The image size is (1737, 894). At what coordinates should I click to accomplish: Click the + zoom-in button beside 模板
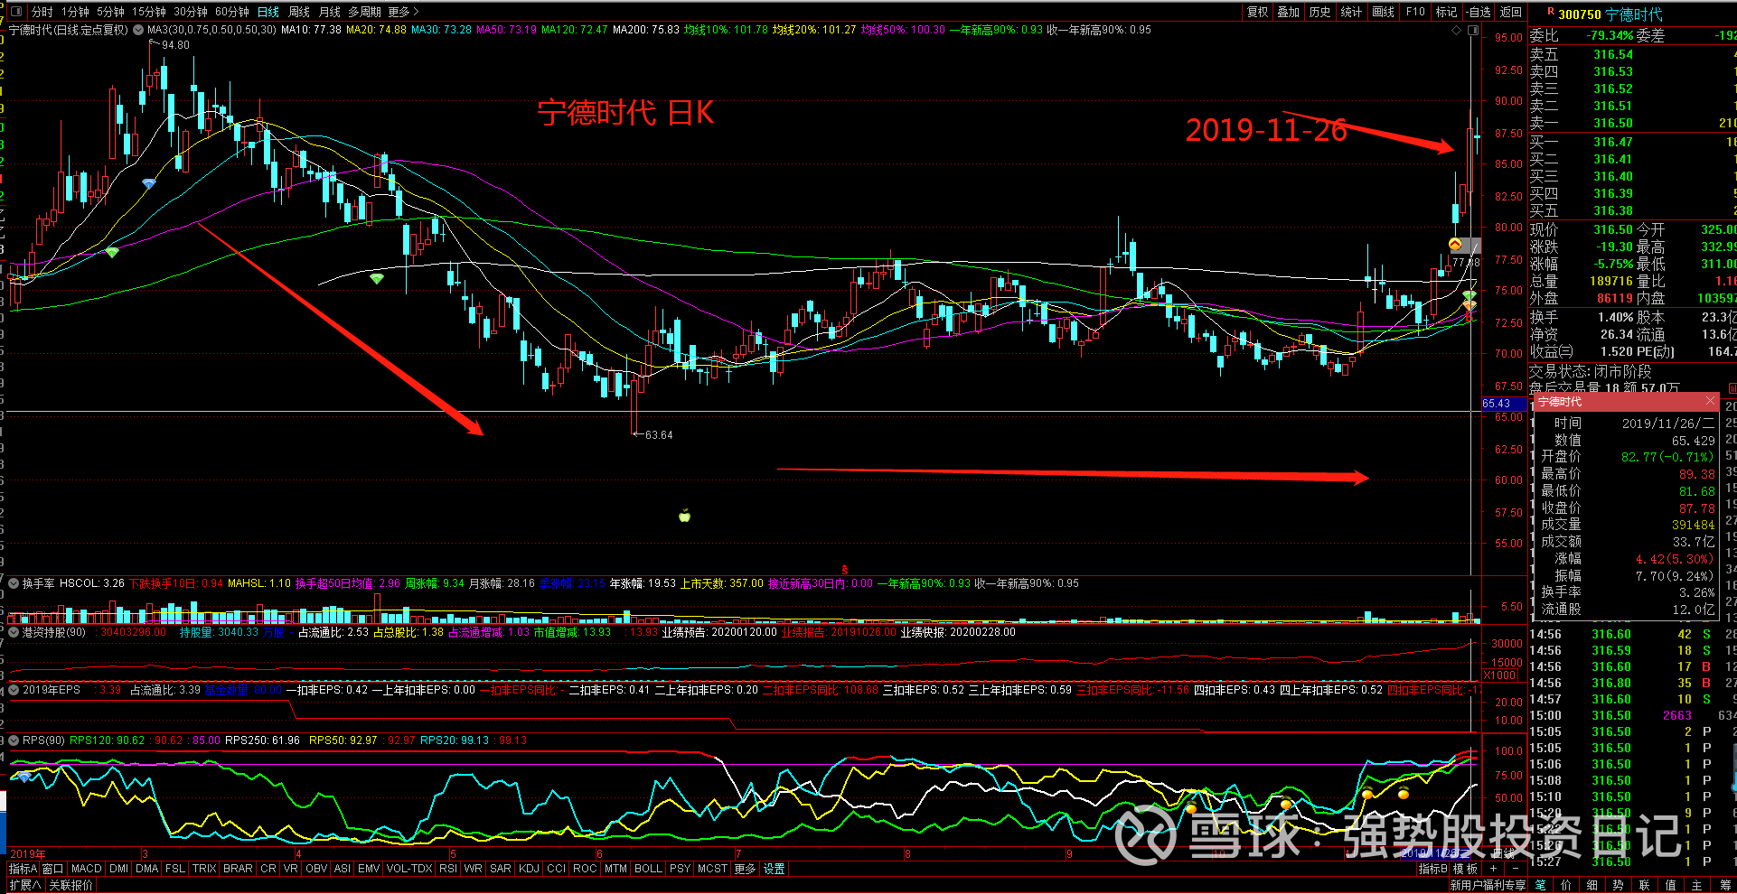[x=1492, y=869]
